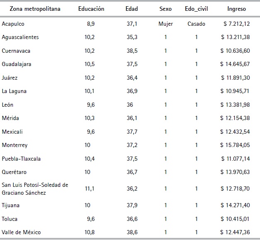Image resolution: width=260 pixels, height=240 pixels.
Task: Select Monterrey's income value $ 15.784,05
Action: pos(235,145)
